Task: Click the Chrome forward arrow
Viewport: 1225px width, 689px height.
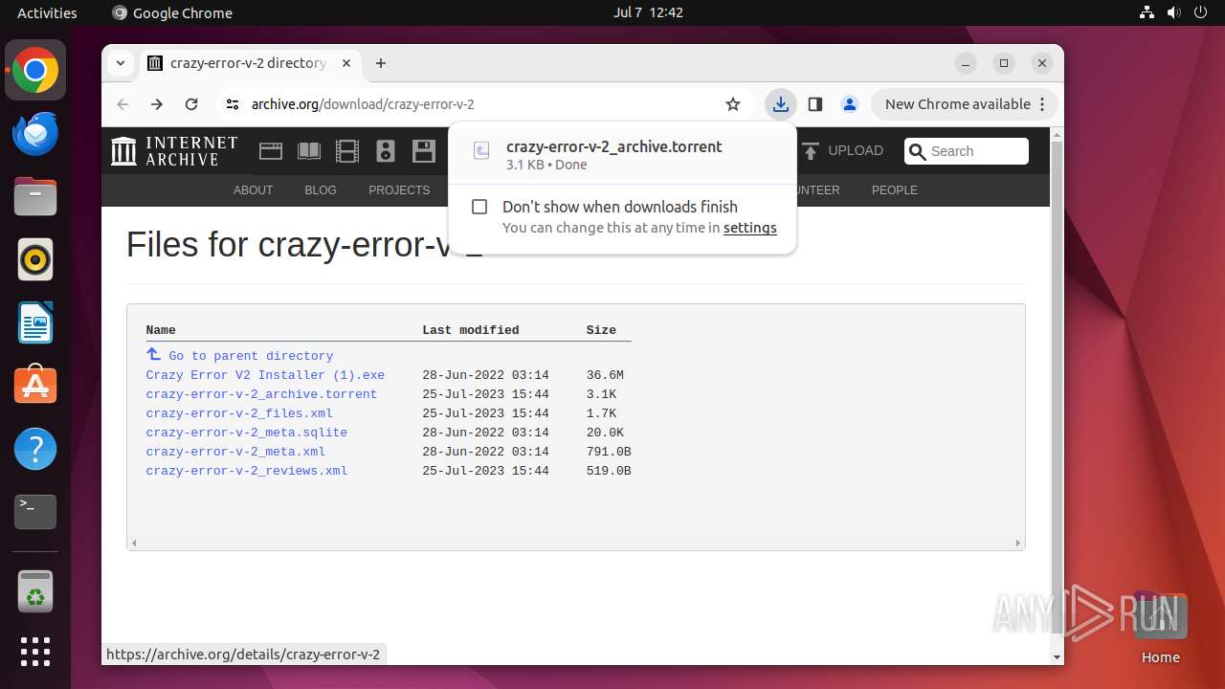Action: [157, 104]
